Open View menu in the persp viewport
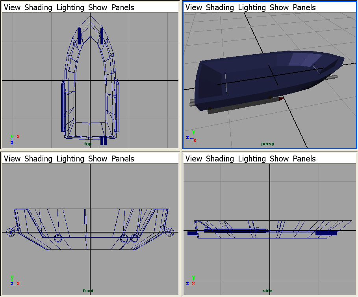358x297 pixels. [193, 7]
